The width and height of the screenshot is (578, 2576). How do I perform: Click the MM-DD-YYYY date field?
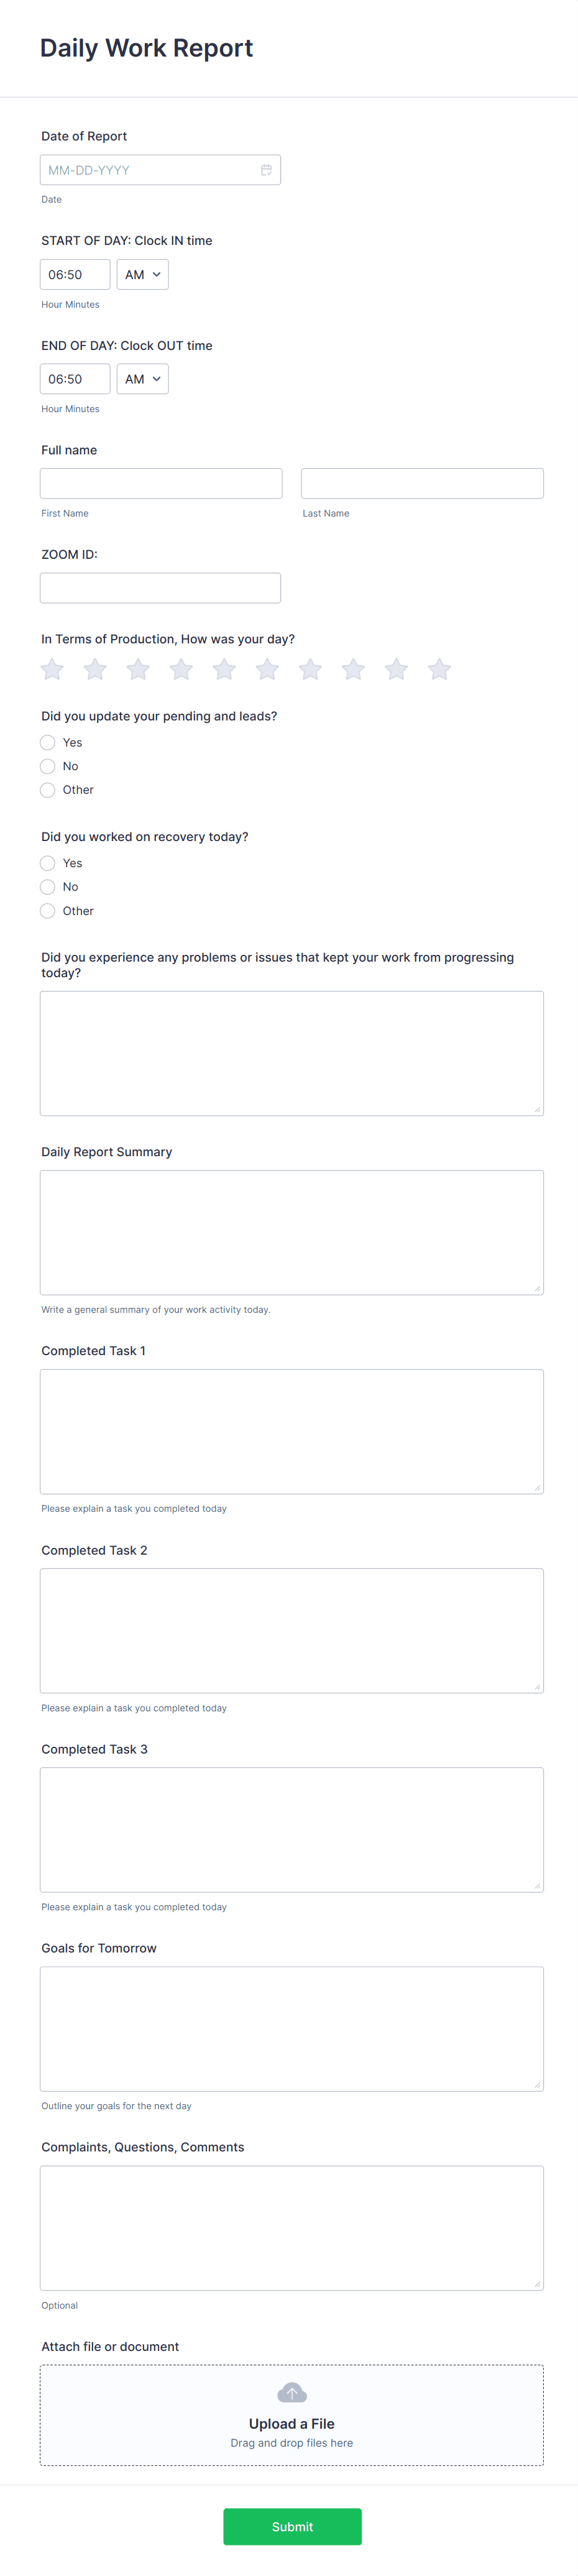(x=150, y=169)
